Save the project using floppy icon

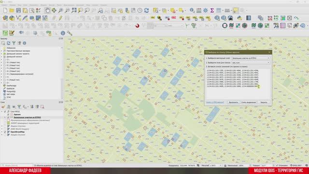[x=18, y=11]
